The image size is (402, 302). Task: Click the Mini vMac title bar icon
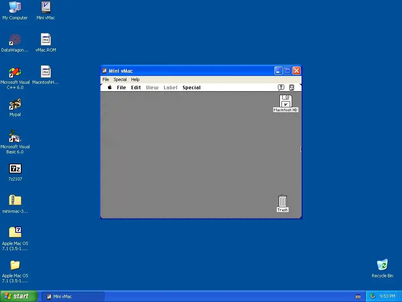pos(104,71)
